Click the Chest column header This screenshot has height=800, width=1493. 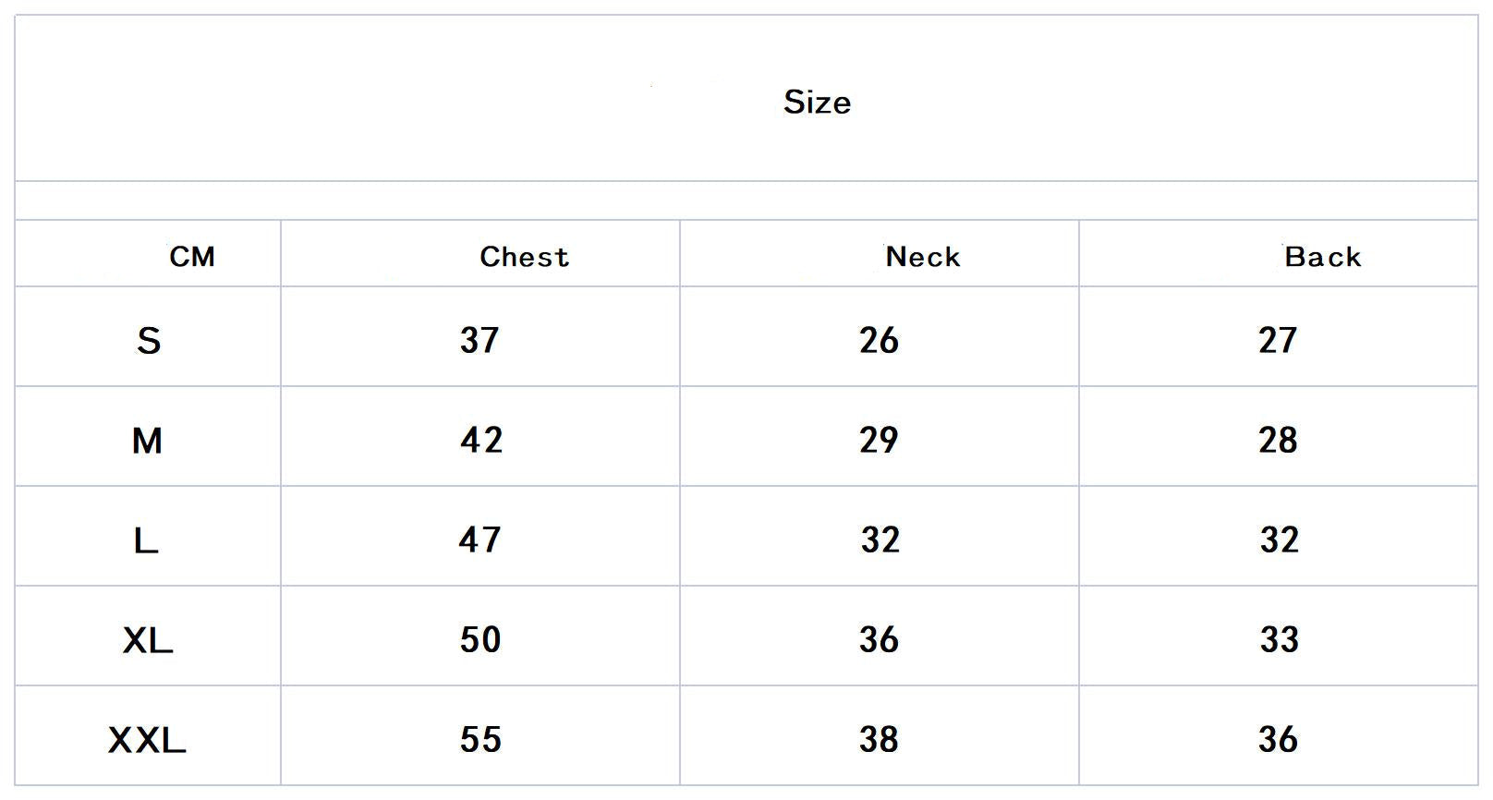[x=524, y=256]
